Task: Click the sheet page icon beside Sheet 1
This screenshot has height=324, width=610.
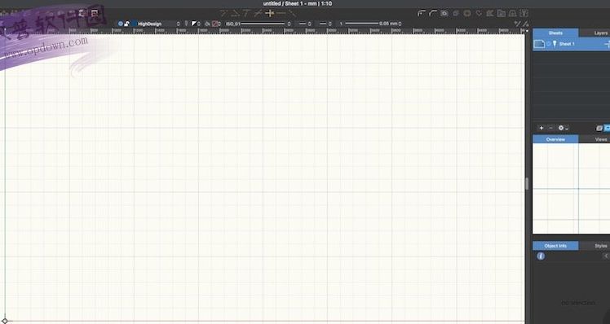Action: pos(539,44)
